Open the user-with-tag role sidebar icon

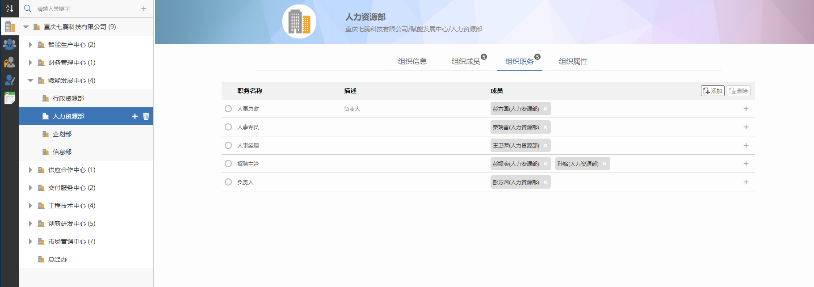(x=9, y=62)
